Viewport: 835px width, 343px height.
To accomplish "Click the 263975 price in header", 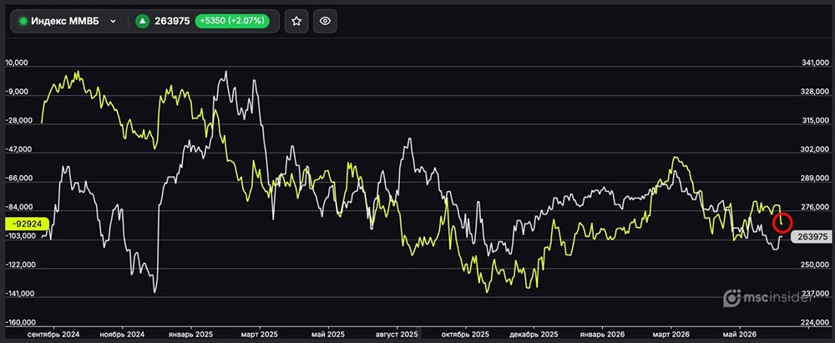I will click(172, 22).
